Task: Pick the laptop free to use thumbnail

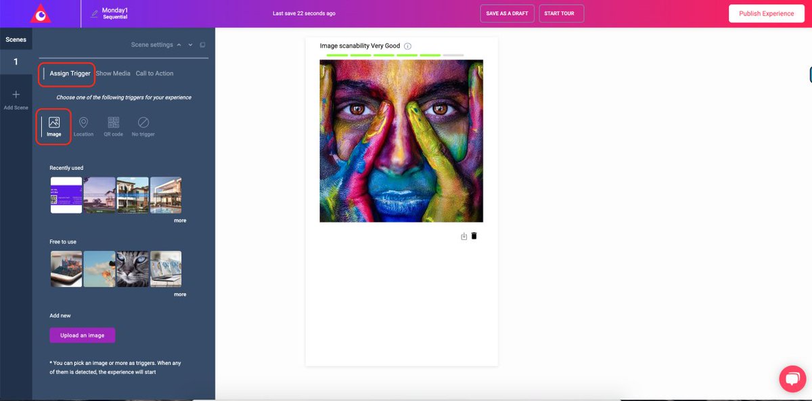Action: pos(166,269)
